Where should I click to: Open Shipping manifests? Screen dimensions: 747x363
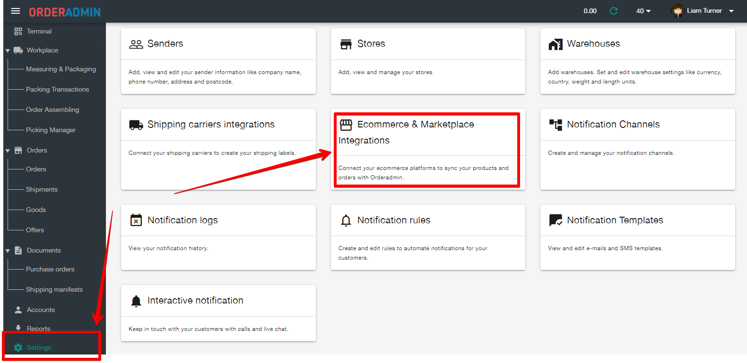pos(54,289)
